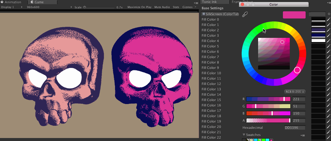Open the Swatches options menu icon

(x=302, y=135)
